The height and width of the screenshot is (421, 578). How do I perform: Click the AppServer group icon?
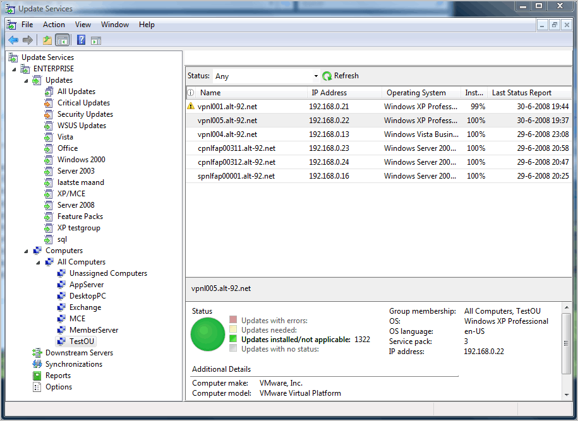click(x=61, y=285)
